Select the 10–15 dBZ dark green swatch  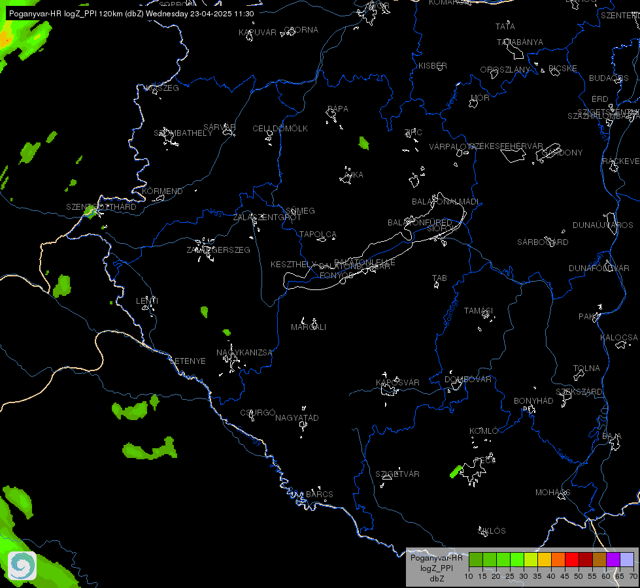[x=476, y=560]
